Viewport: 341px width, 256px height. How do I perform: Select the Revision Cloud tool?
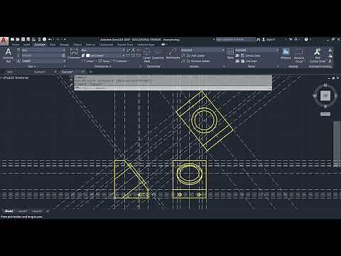pyautogui.click(x=299, y=55)
